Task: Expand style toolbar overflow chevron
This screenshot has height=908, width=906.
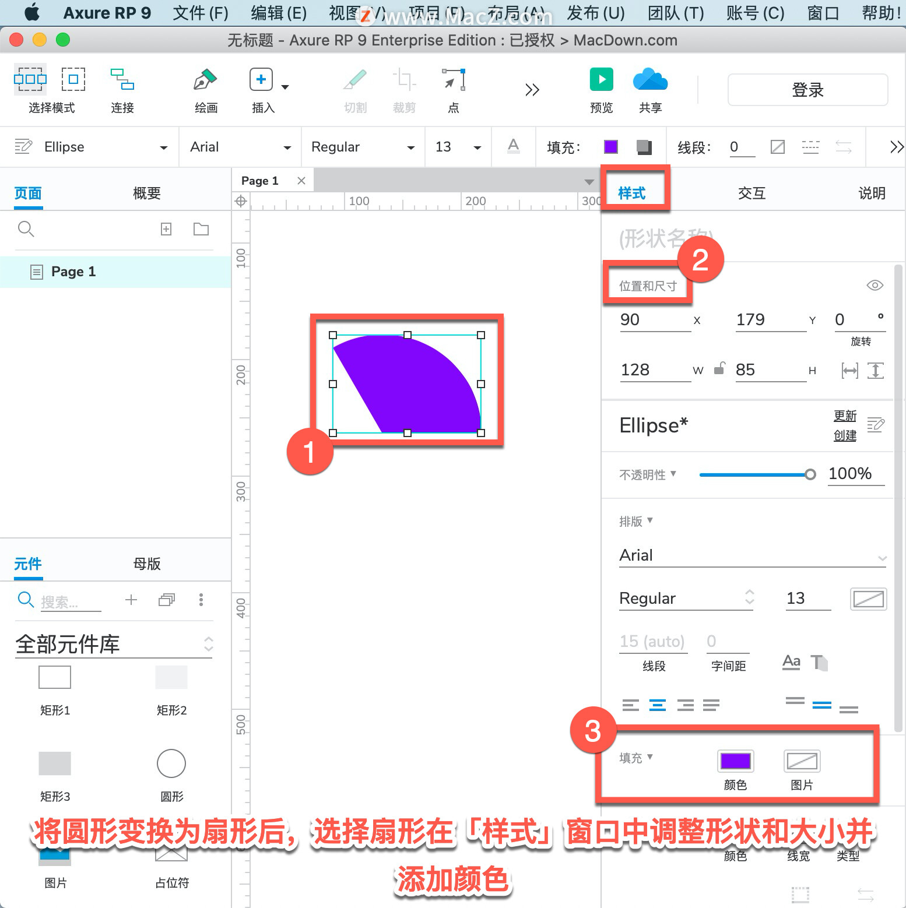Action: 897,147
